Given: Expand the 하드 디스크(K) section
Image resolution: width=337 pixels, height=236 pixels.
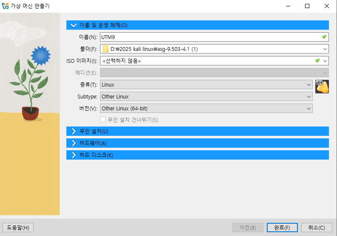Looking at the screenshot, I should coord(197,155).
